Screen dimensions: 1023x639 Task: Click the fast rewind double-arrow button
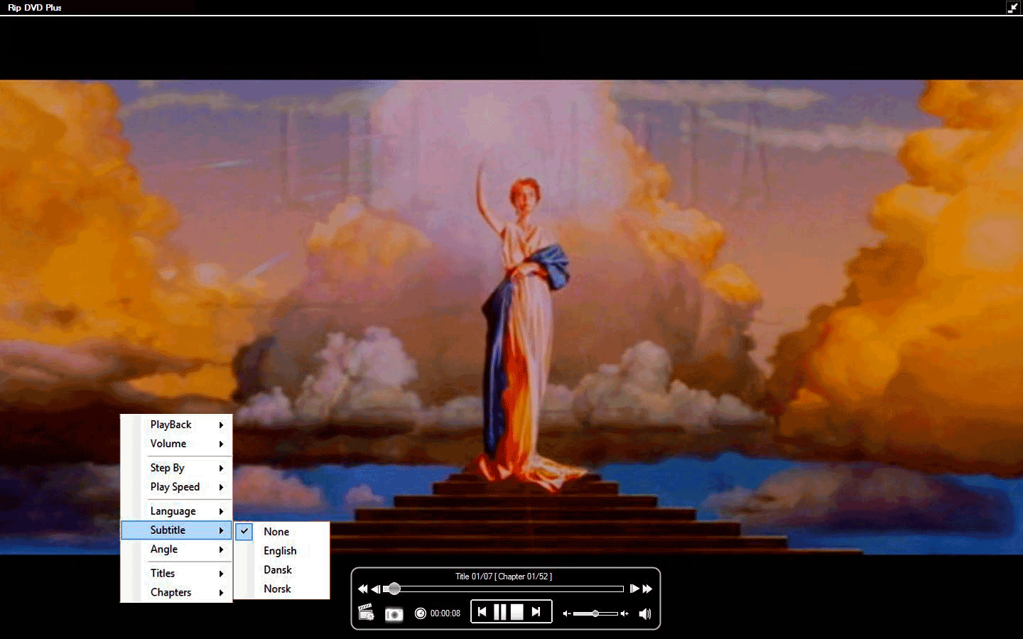point(363,589)
